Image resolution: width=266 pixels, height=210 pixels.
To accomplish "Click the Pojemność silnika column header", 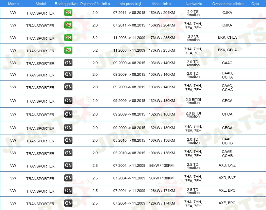I will tap(95, 3).
